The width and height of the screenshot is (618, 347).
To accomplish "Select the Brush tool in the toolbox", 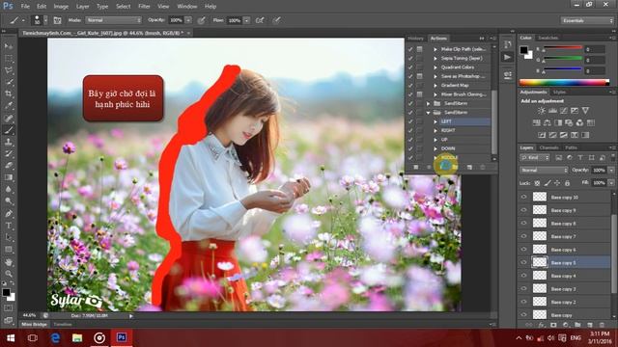I will click(9, 130).
